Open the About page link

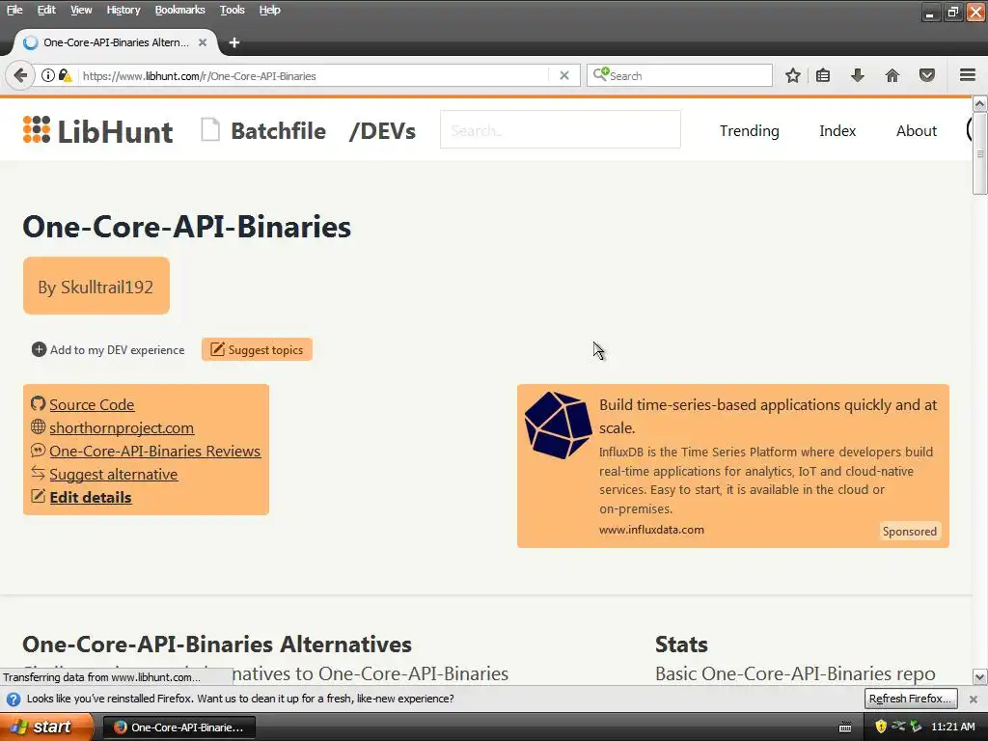tap(917, 130)
